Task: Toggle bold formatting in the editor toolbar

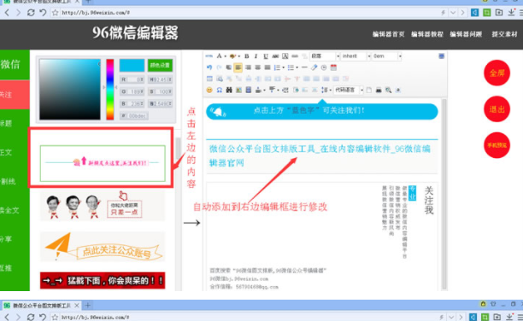Action: (247, 56)
